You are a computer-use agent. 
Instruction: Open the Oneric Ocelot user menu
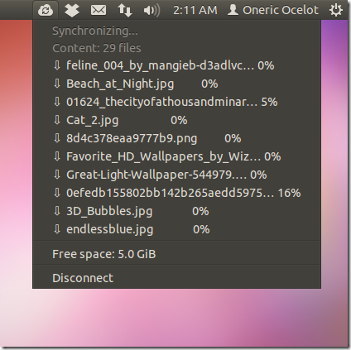coord(273,10)
